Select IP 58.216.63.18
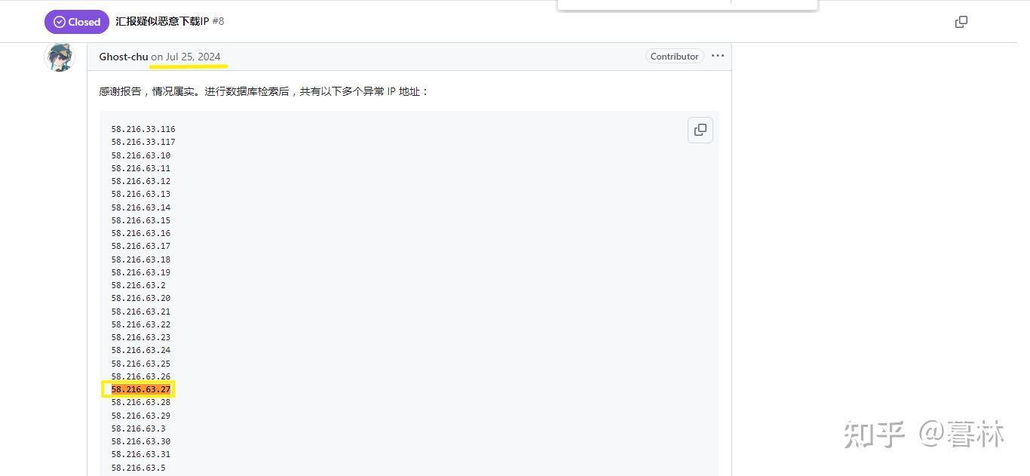Screen dimensions: 1030x476 tap(141, 259)
